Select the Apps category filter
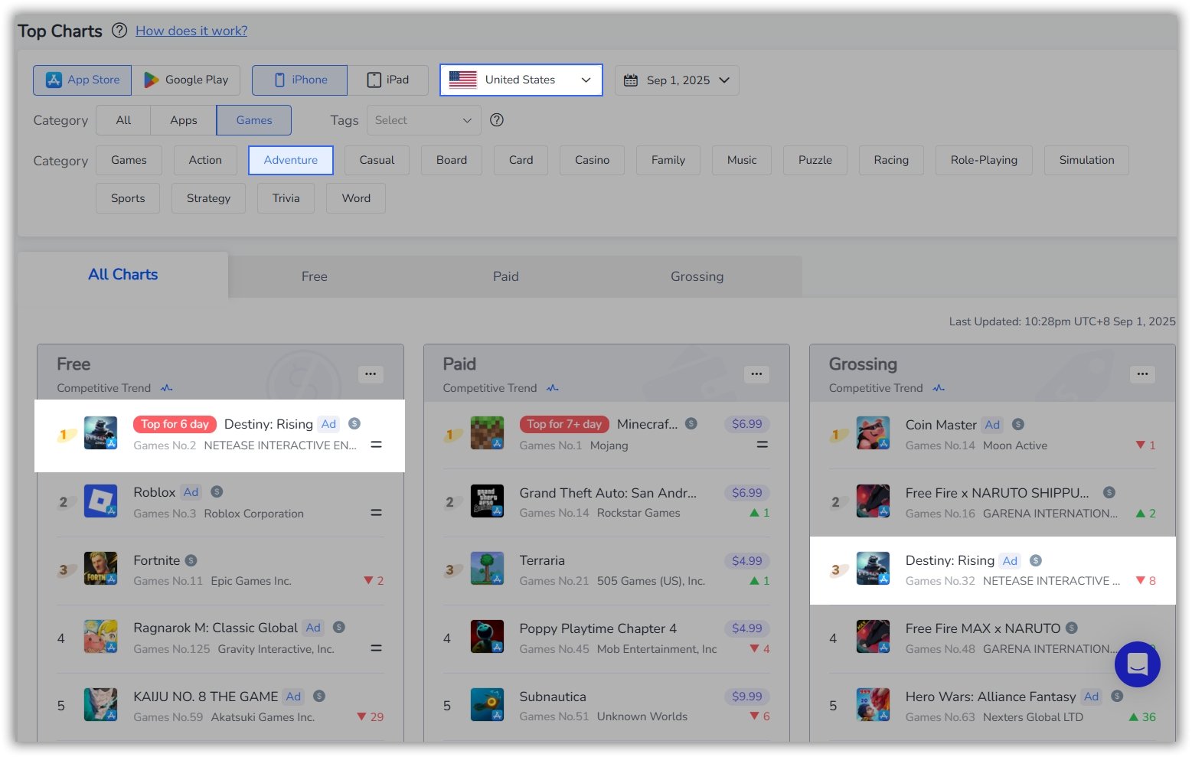The height and width of the screenshot is (757, 1192). 184,120
